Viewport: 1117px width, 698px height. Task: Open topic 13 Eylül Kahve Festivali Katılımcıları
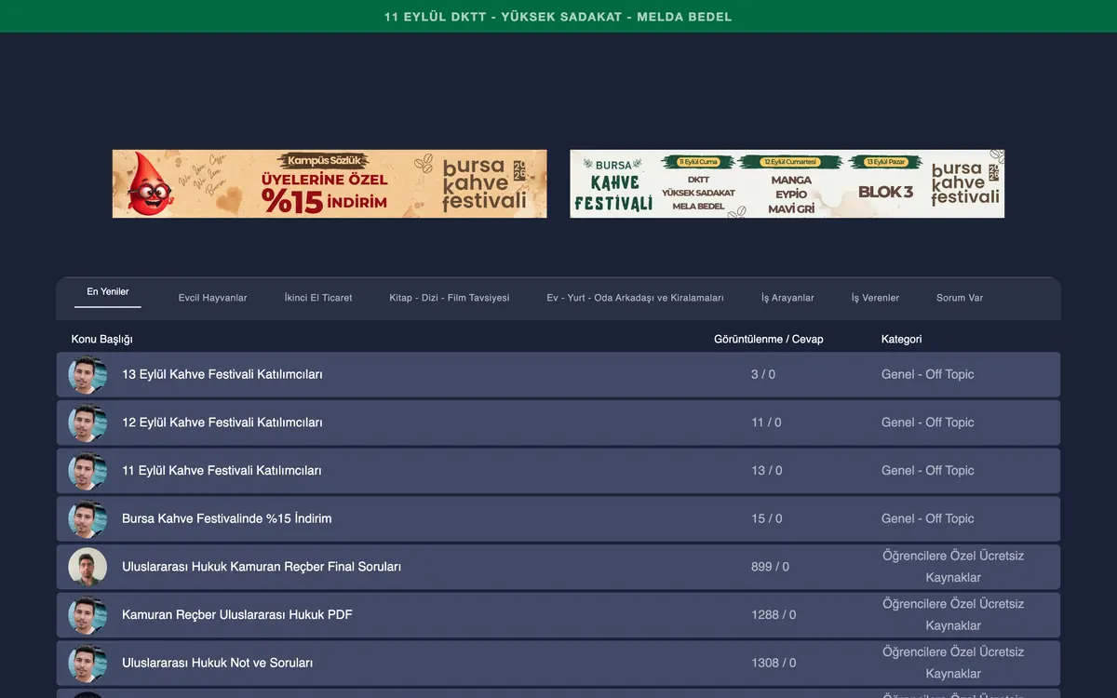click(x=222, y=374)
